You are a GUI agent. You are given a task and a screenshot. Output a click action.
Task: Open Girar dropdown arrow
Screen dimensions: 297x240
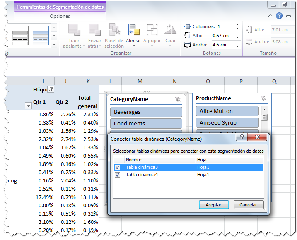170,46
